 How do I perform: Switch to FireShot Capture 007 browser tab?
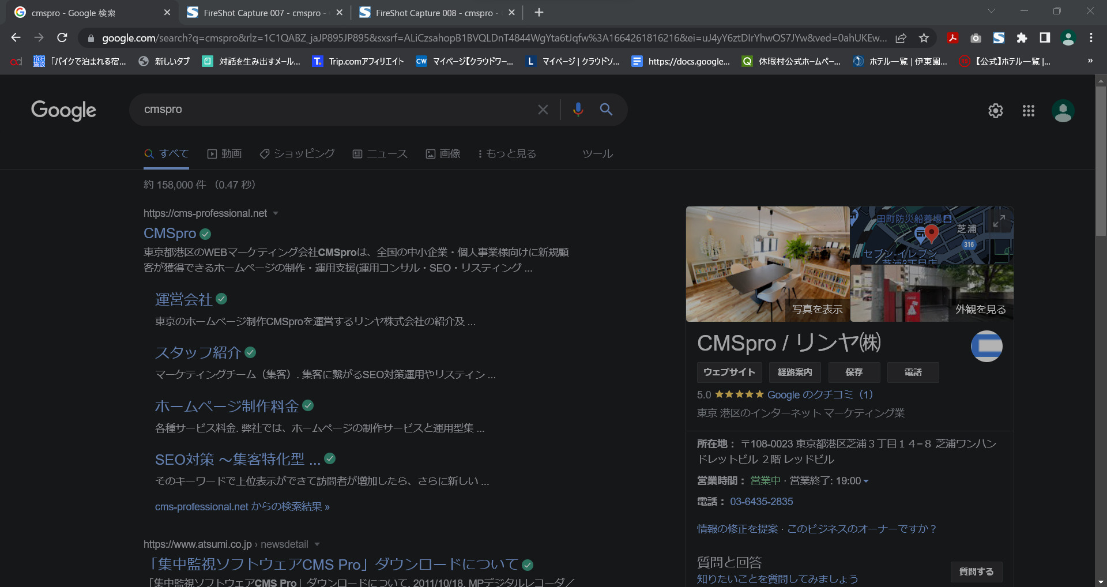click(265, 13)
